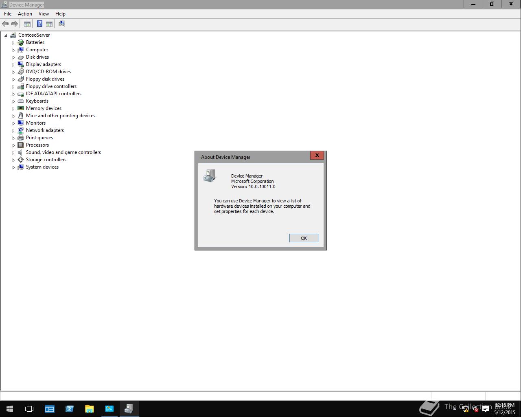
Task: Open the Windows Start button
Action: (x=10, y=409)
